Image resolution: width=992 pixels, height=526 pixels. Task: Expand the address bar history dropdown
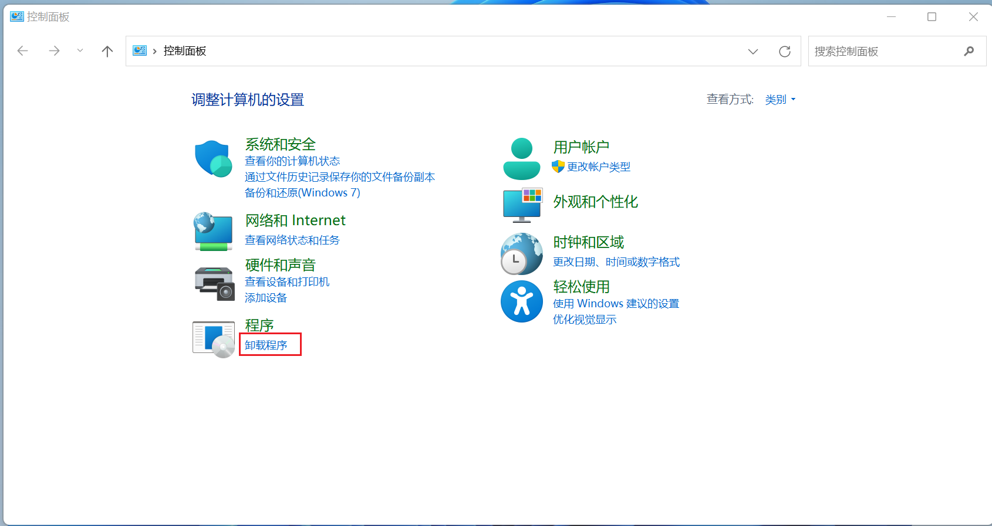click(x=753, y=52)
